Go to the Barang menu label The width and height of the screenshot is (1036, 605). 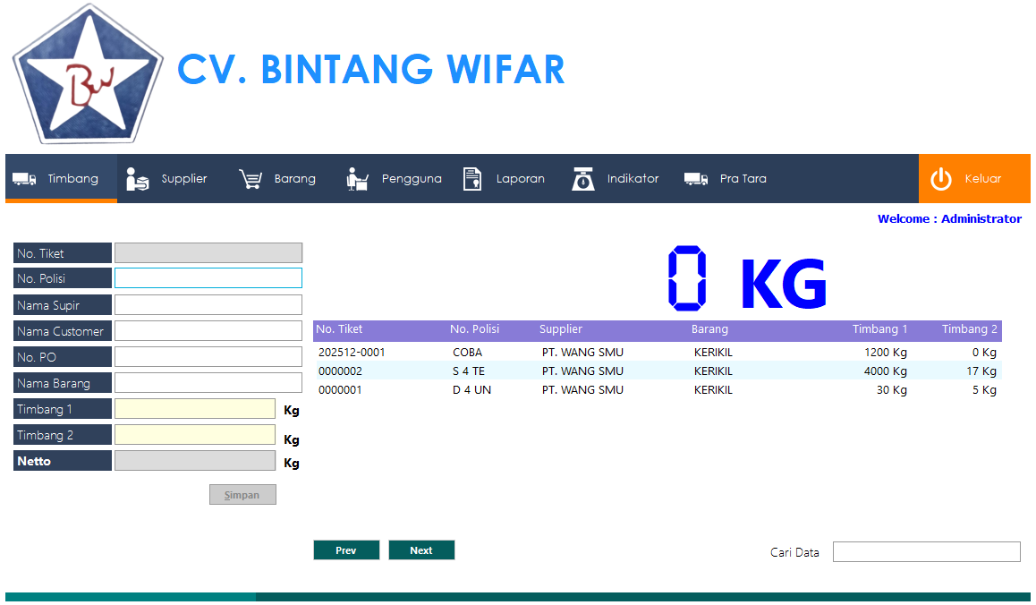point(294,178)
